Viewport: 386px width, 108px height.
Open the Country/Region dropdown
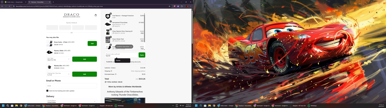(x=72, y=101)
